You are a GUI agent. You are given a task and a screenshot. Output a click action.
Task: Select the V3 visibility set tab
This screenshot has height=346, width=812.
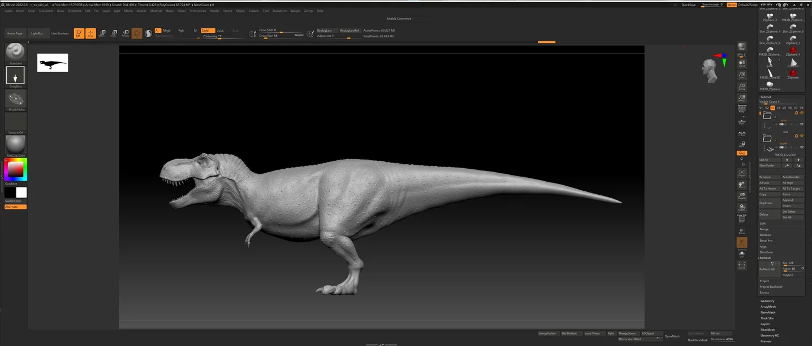pos(772,107)
